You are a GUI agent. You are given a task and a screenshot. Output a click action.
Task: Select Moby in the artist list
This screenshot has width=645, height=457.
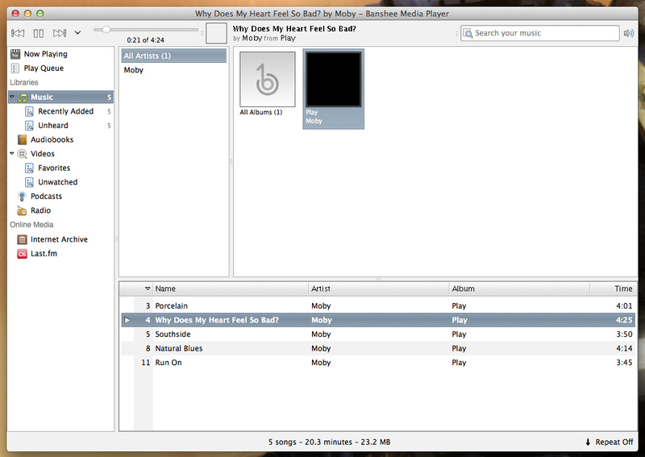(x=174, y=70)
